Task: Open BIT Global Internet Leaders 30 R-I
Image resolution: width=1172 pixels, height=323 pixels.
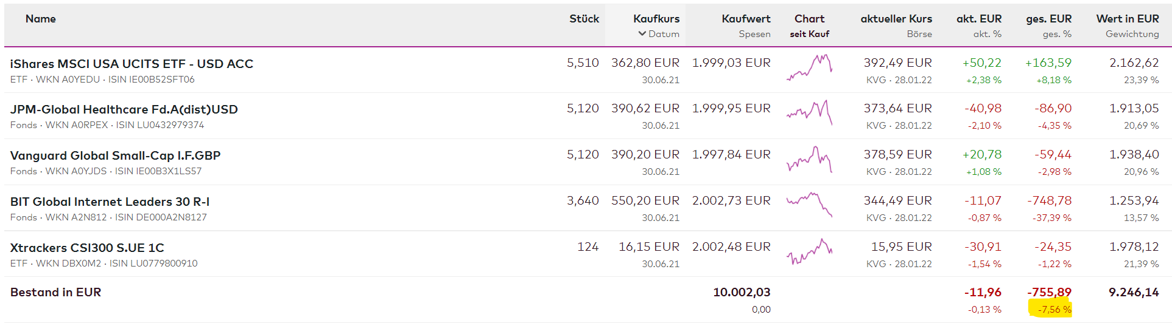Action: pos(110,202)
